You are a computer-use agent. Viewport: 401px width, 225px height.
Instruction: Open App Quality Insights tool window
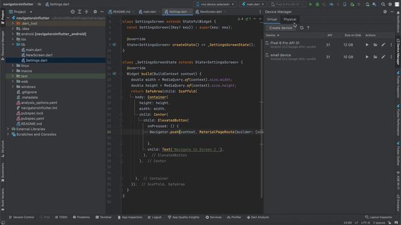point(184,217)
